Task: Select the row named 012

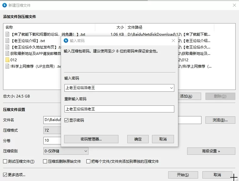Action: point(13,60)
